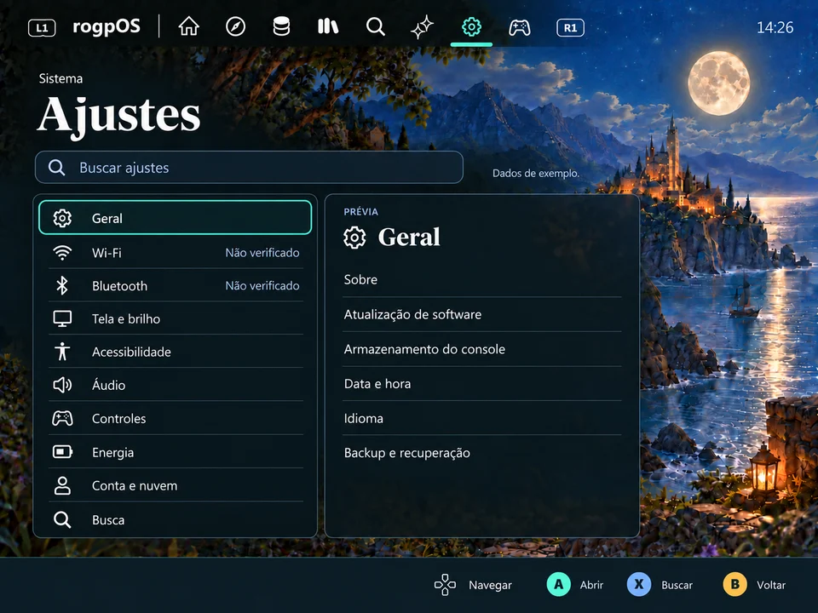Focus the Buscar ajustes search field
The width and height of the screenshot is (818, 613).
pos(249,168)
